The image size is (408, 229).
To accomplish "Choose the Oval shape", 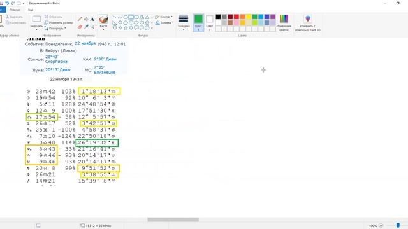I will click(x=126, y=17).
